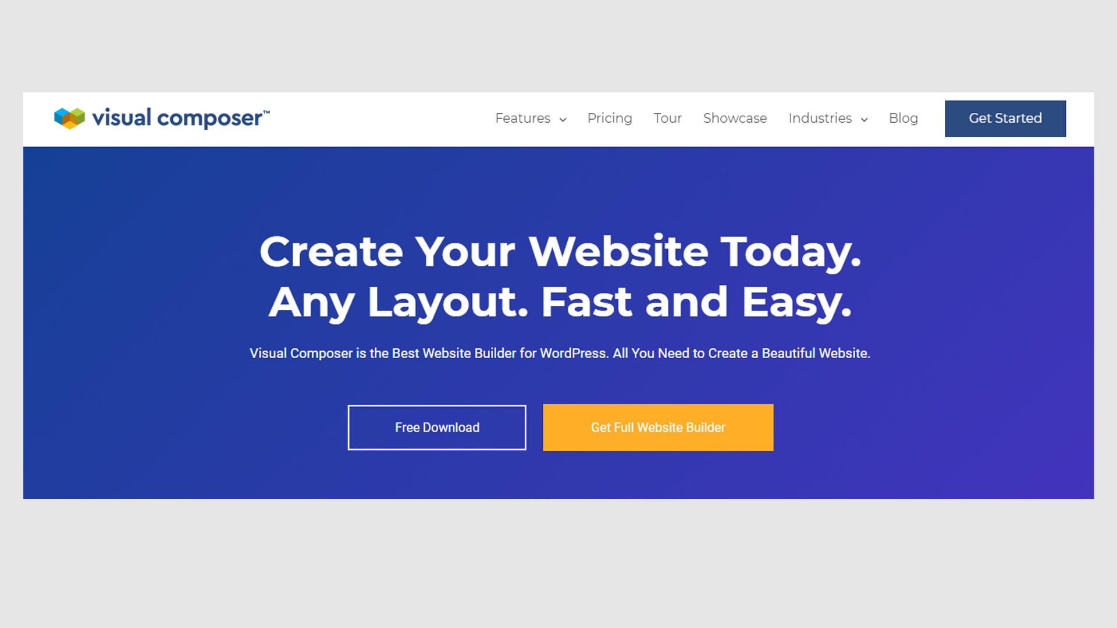Navigate to the Blog section
Screen dimensions: 1117x628
pyautogui.click(x=903, y=118)
